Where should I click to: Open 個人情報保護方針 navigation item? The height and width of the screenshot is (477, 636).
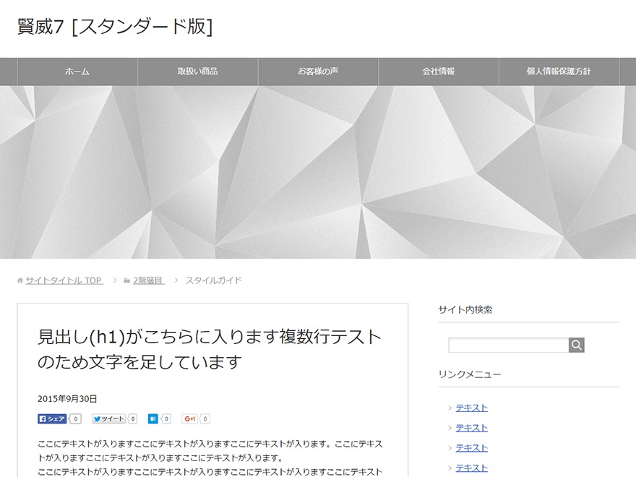(x=559, y=72)
